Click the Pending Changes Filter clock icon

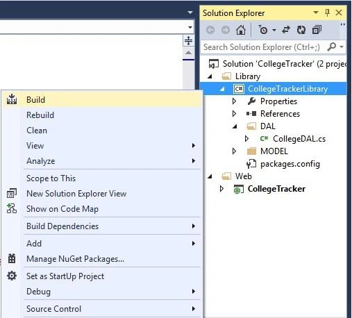[262, 30]
